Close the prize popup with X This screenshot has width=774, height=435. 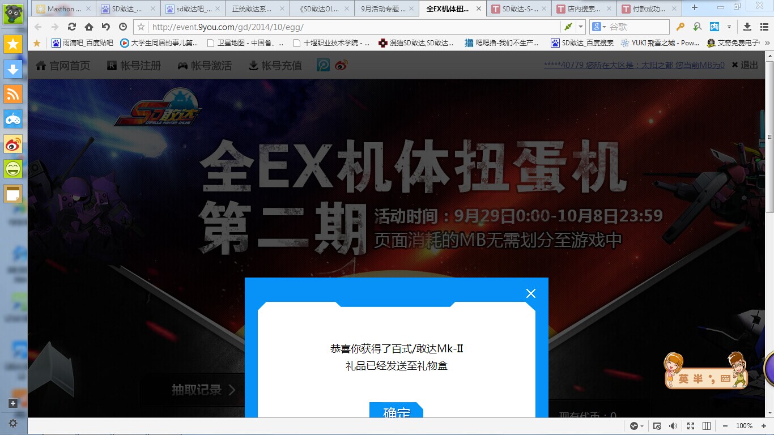click(531, 293)
